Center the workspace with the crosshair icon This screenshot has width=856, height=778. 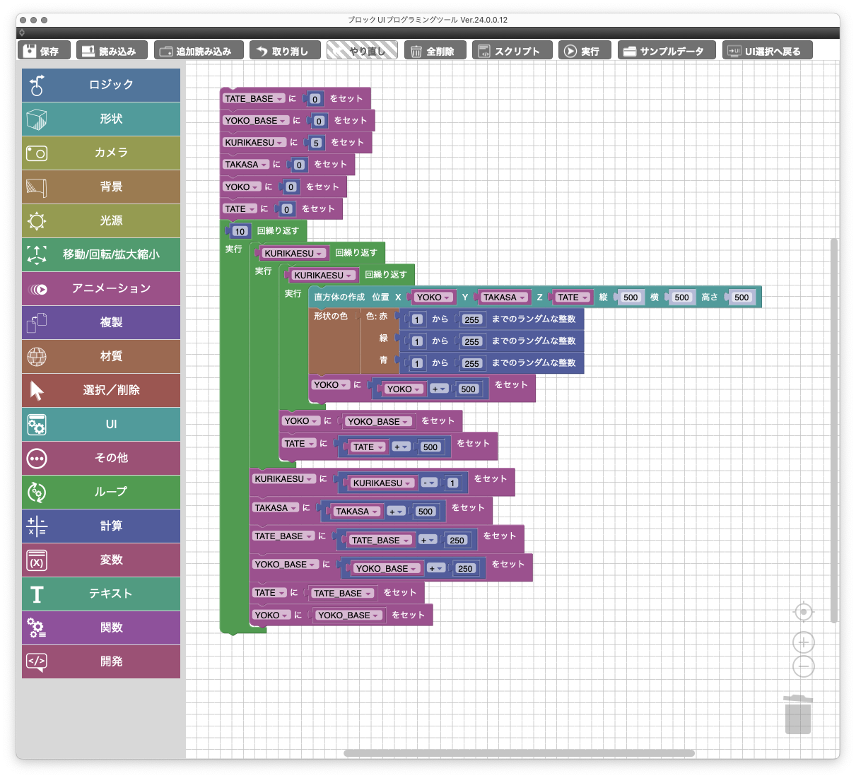[804, 611]
